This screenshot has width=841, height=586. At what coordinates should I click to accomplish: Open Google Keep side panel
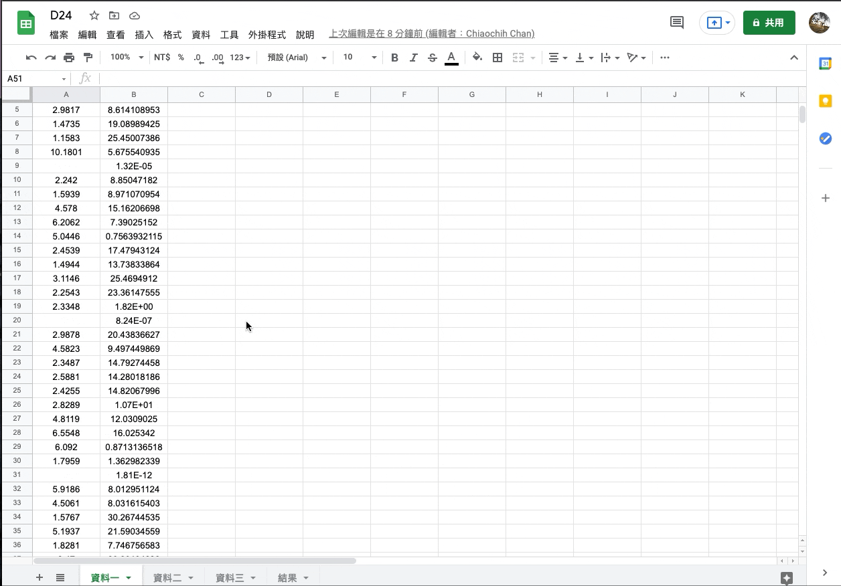pos(826,101)
